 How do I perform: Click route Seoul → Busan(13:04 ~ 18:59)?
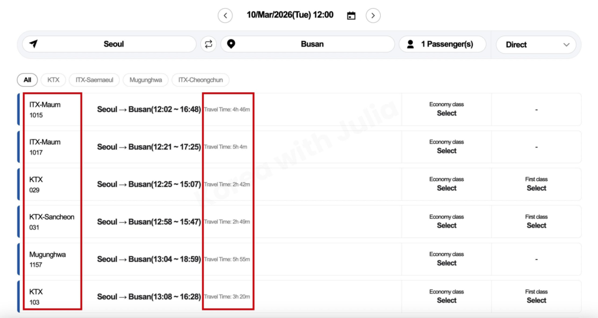(x=149, y=259)
